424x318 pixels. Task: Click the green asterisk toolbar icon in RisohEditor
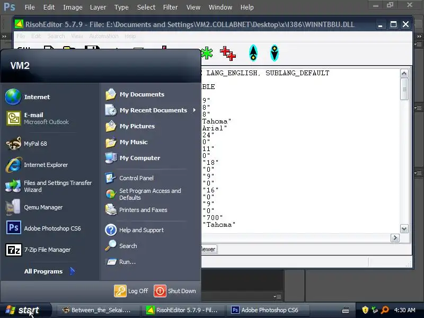coord(207,53)
